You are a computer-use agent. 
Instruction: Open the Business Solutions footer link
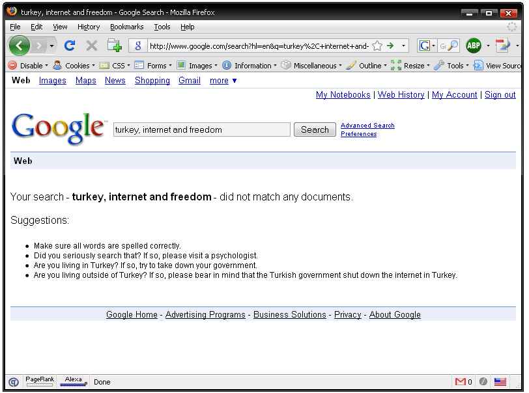(290, 314)
